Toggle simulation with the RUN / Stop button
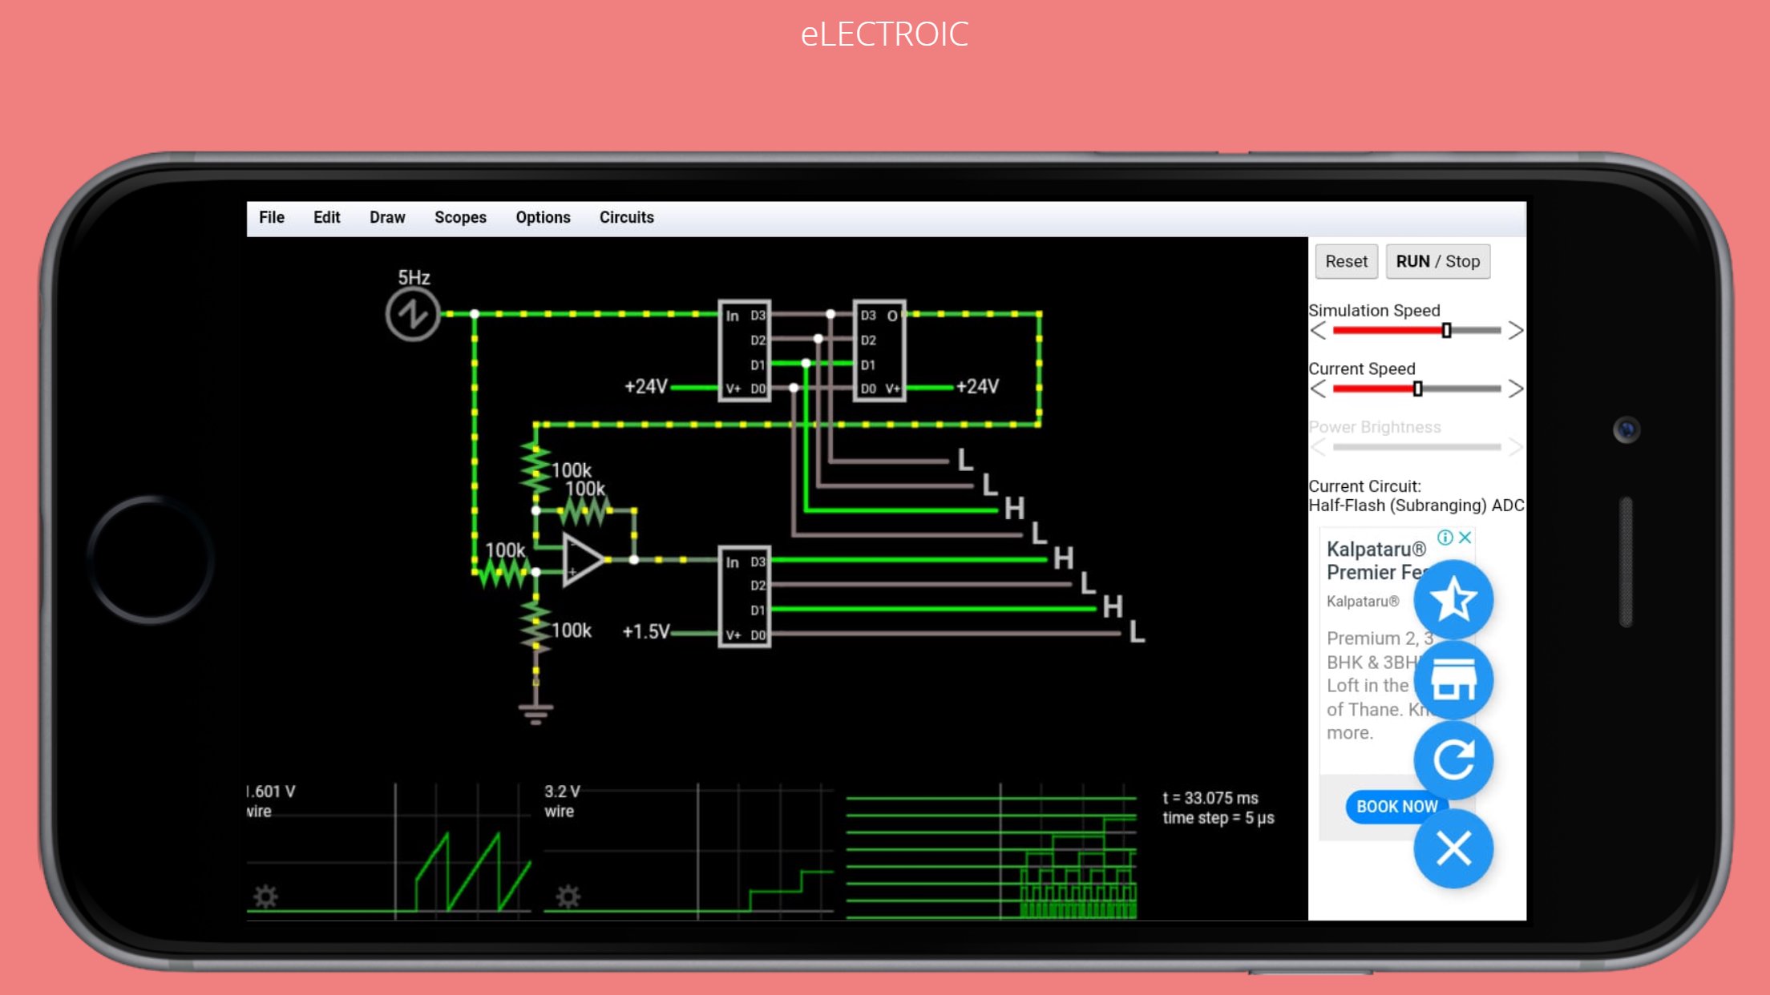Viewport: 1770px width, 995px height. pos(1437,261)
